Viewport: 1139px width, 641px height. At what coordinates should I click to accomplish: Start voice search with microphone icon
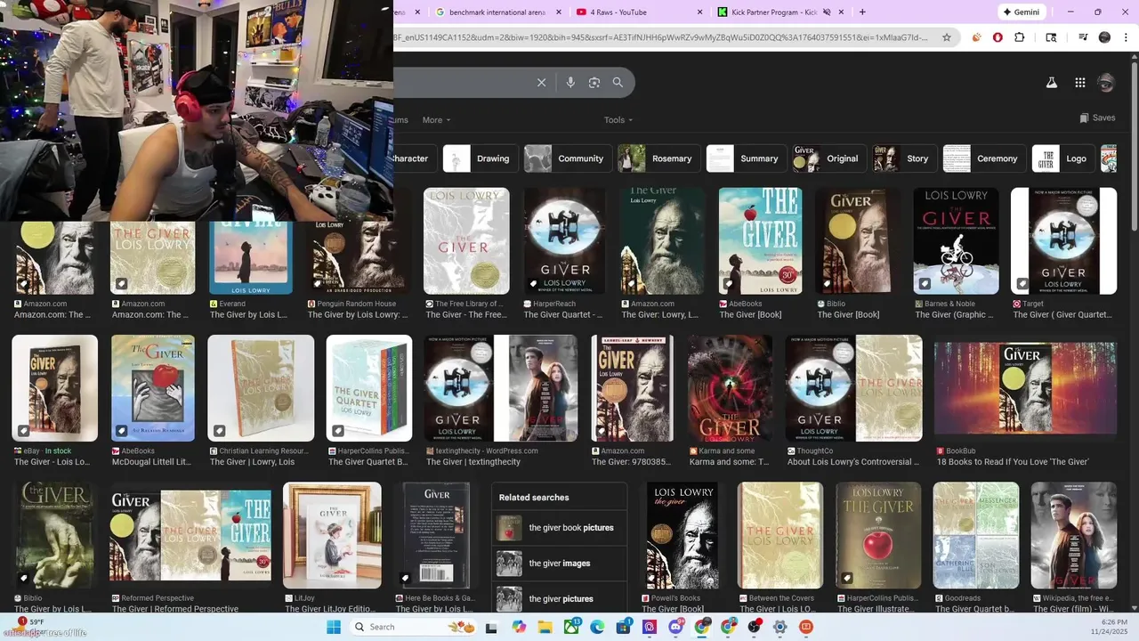(570, 83)
